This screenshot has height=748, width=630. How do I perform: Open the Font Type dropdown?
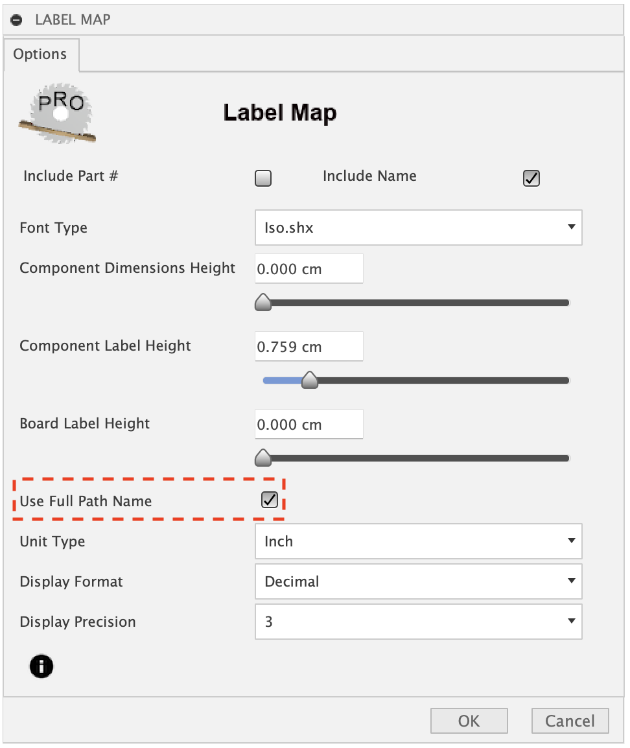click(418, 228)
